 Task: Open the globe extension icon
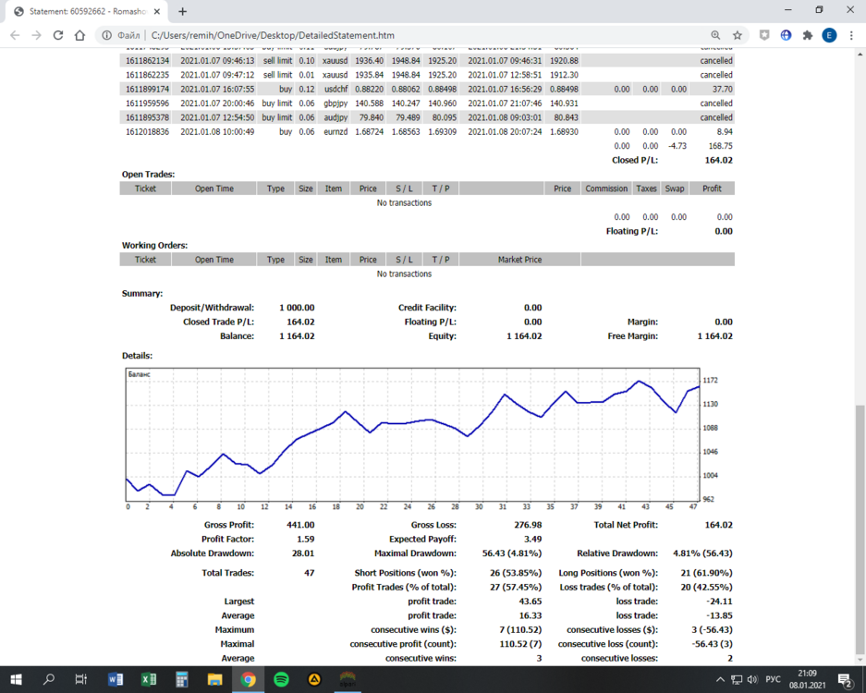[x=786, y=35]
